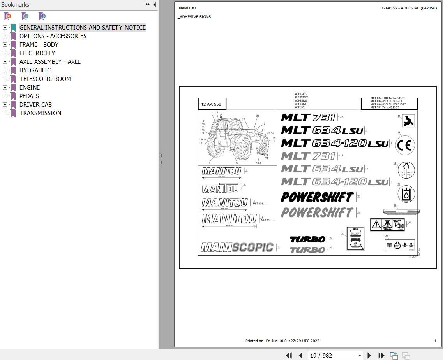The width and height of the screenshot is (443, 360).
Task: Click the greyed-out window icon in the bottom bar
Action: pyautogui.click(x=406, y=355)
